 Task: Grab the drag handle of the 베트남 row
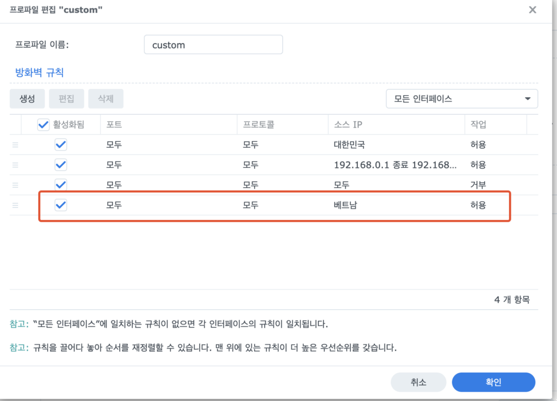click(x=15, y=205)
